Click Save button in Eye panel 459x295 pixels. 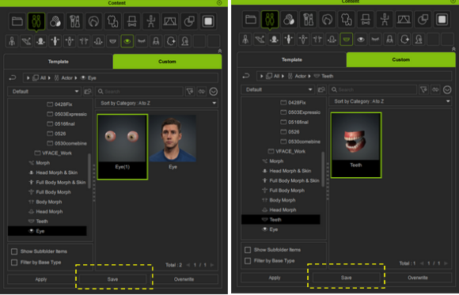point(112,279)
